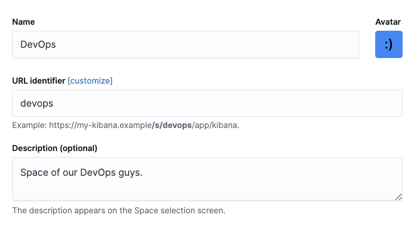
Task: Focus the Name input field
Action: 185,44
